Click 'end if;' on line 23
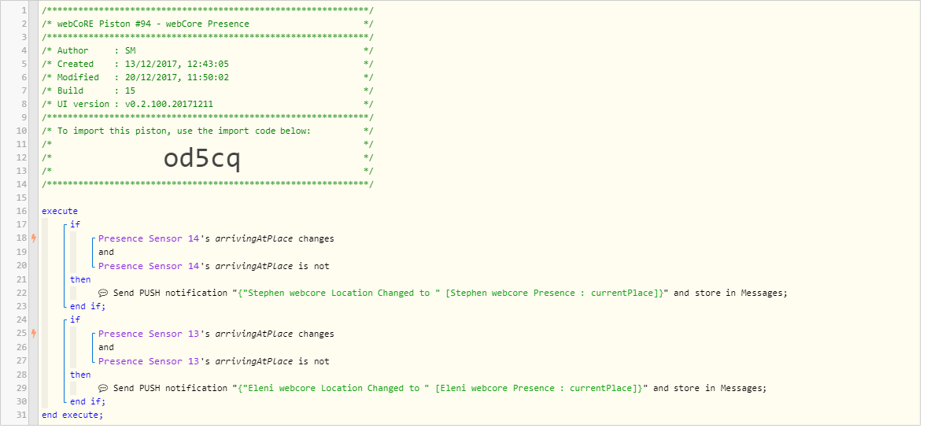Viewport: 927px width, 432px height. (87, 306)
